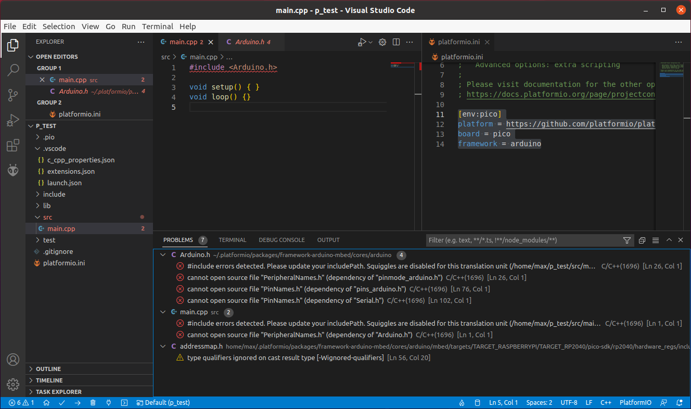Screen dimensions: 691x409
Task: Maximize the bottom panel size
Action: pyautogui.click(x=669, y=240)
